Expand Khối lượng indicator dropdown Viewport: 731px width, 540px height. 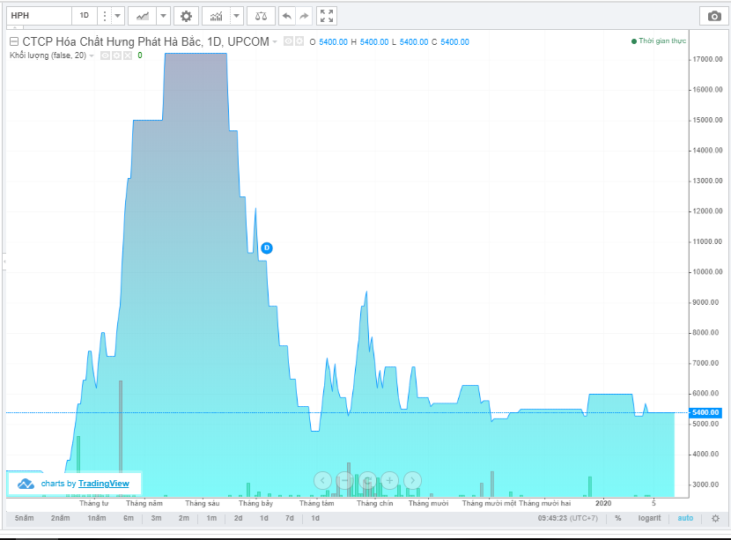[92, 55]
